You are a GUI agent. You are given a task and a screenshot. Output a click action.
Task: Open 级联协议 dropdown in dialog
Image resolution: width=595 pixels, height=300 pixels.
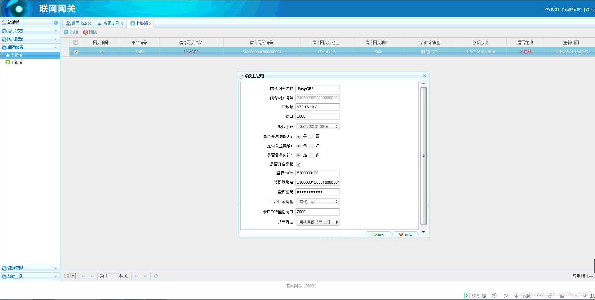[x=318, y=127]
